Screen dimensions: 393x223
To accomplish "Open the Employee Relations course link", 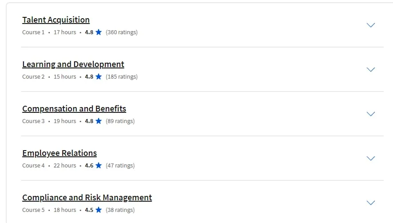I will 60,153.
